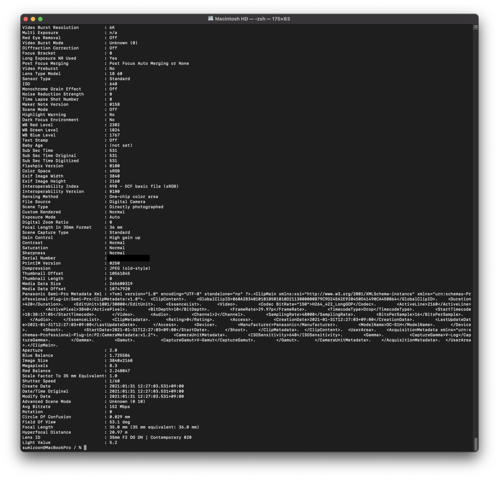
Task: Click the Gain Control value "High gain up"
Action: tap(125, 238)
